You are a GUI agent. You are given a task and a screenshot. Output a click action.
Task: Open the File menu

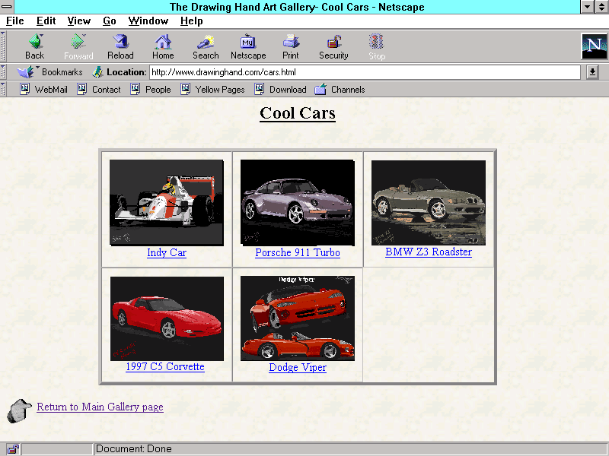point(14,21)
